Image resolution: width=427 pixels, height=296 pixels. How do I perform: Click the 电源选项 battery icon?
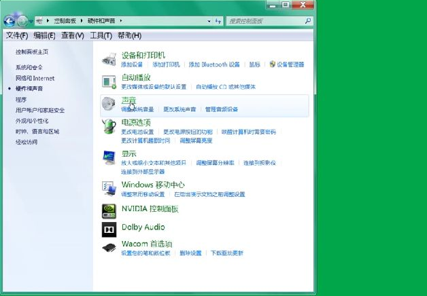pyautogui.click(x=109, y=126)
